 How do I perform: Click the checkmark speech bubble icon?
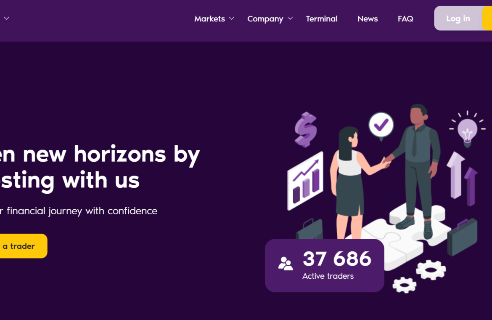coord(381,126)
